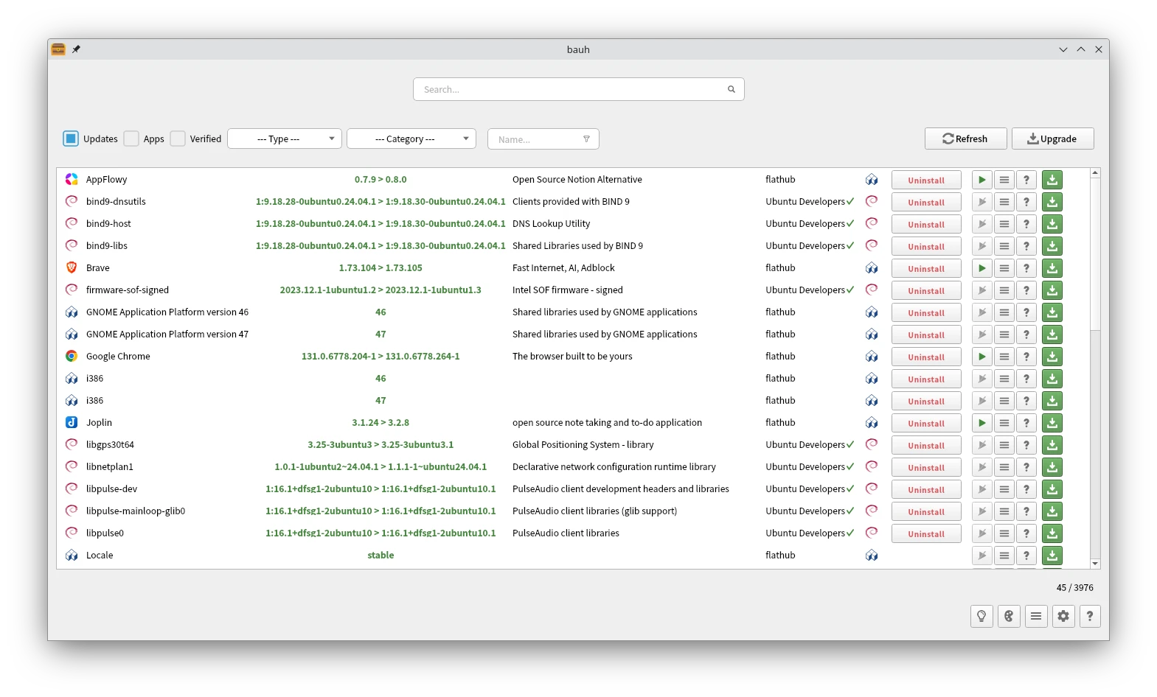Enable the Apps filter checkbox
This screenshot has height=697, width=1157.
131,139
